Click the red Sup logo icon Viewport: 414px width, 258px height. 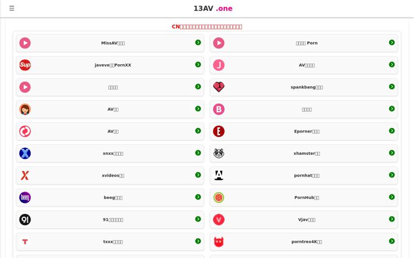(25, 65)
